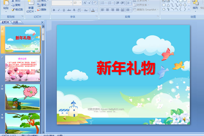This screenshot has width=204, height=136.
Task: Expand the shapes gallery More button
Action: (x=189, y=9)
